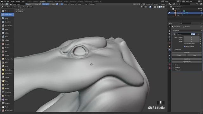Adjust the brush Radius slider
The width and height of the screenshot is (203, 114).
pyautogui.click(x=32, y=4)
